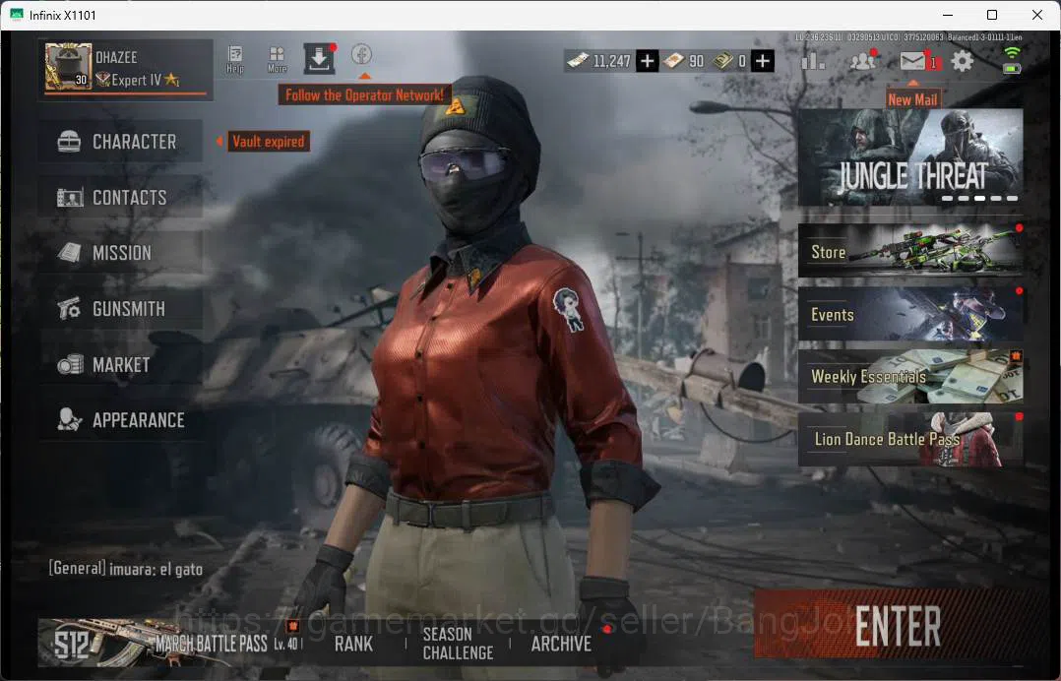1061x681 pixels.
Task: Open the GUNSMITH menu
Action: [x=120, y=309]
